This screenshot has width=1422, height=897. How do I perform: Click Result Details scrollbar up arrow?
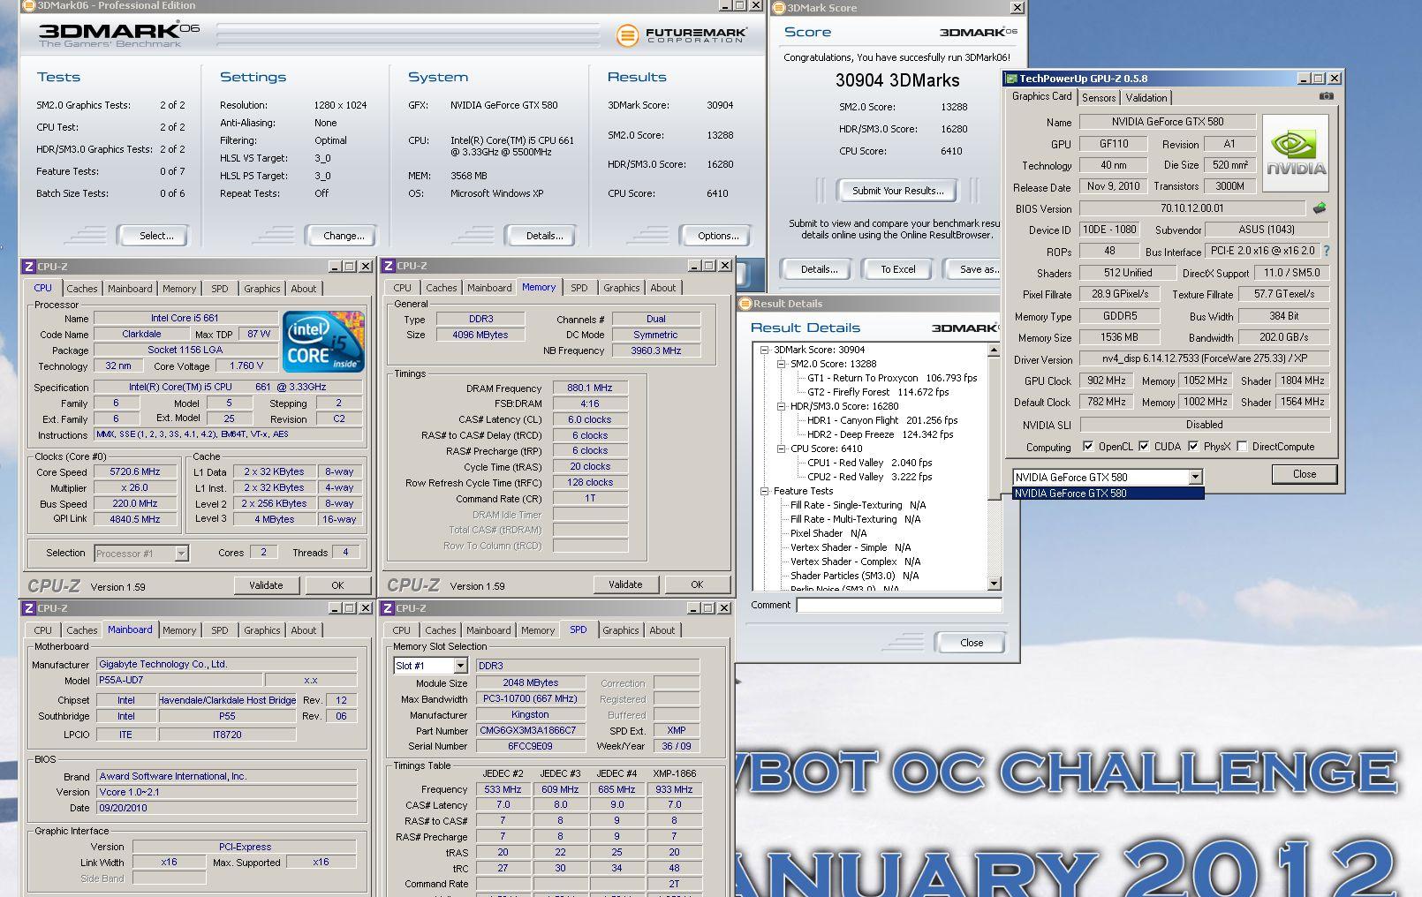click(994, 351)
